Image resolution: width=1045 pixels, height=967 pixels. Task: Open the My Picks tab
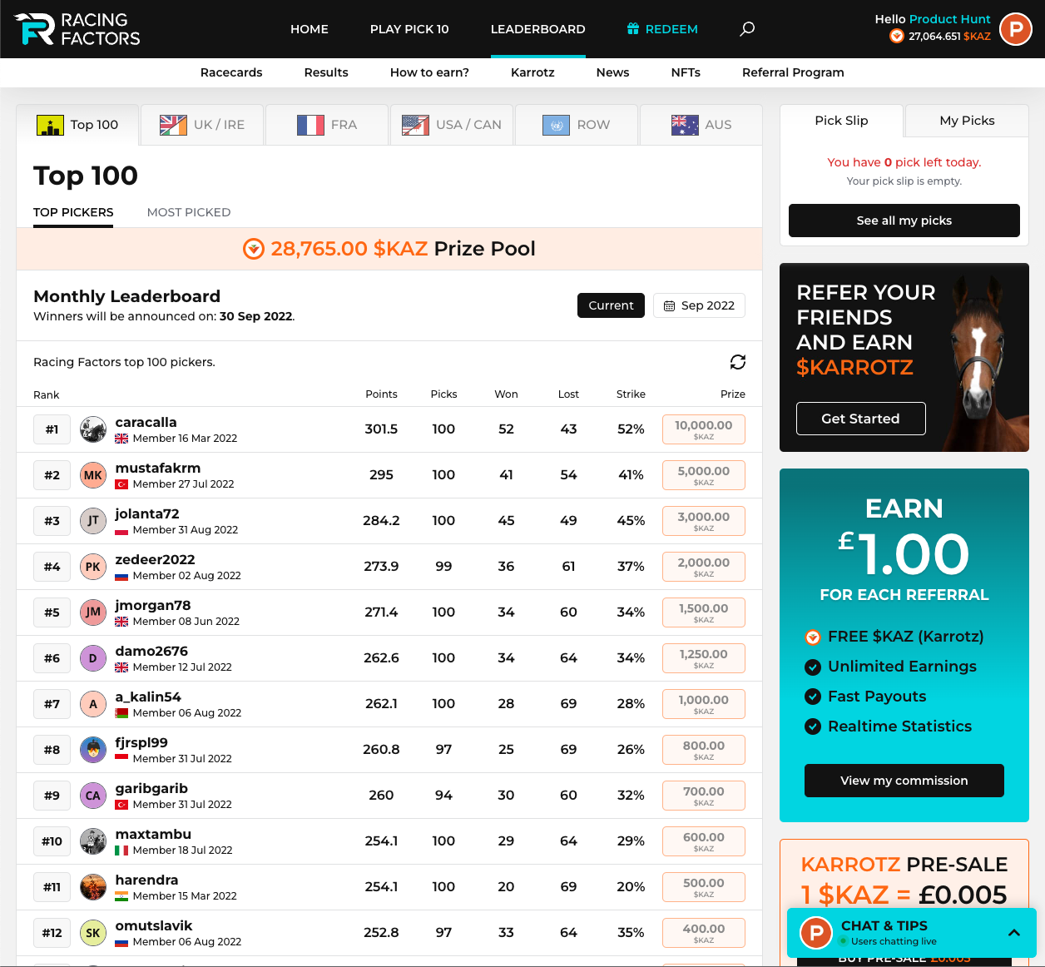(967, 121)
